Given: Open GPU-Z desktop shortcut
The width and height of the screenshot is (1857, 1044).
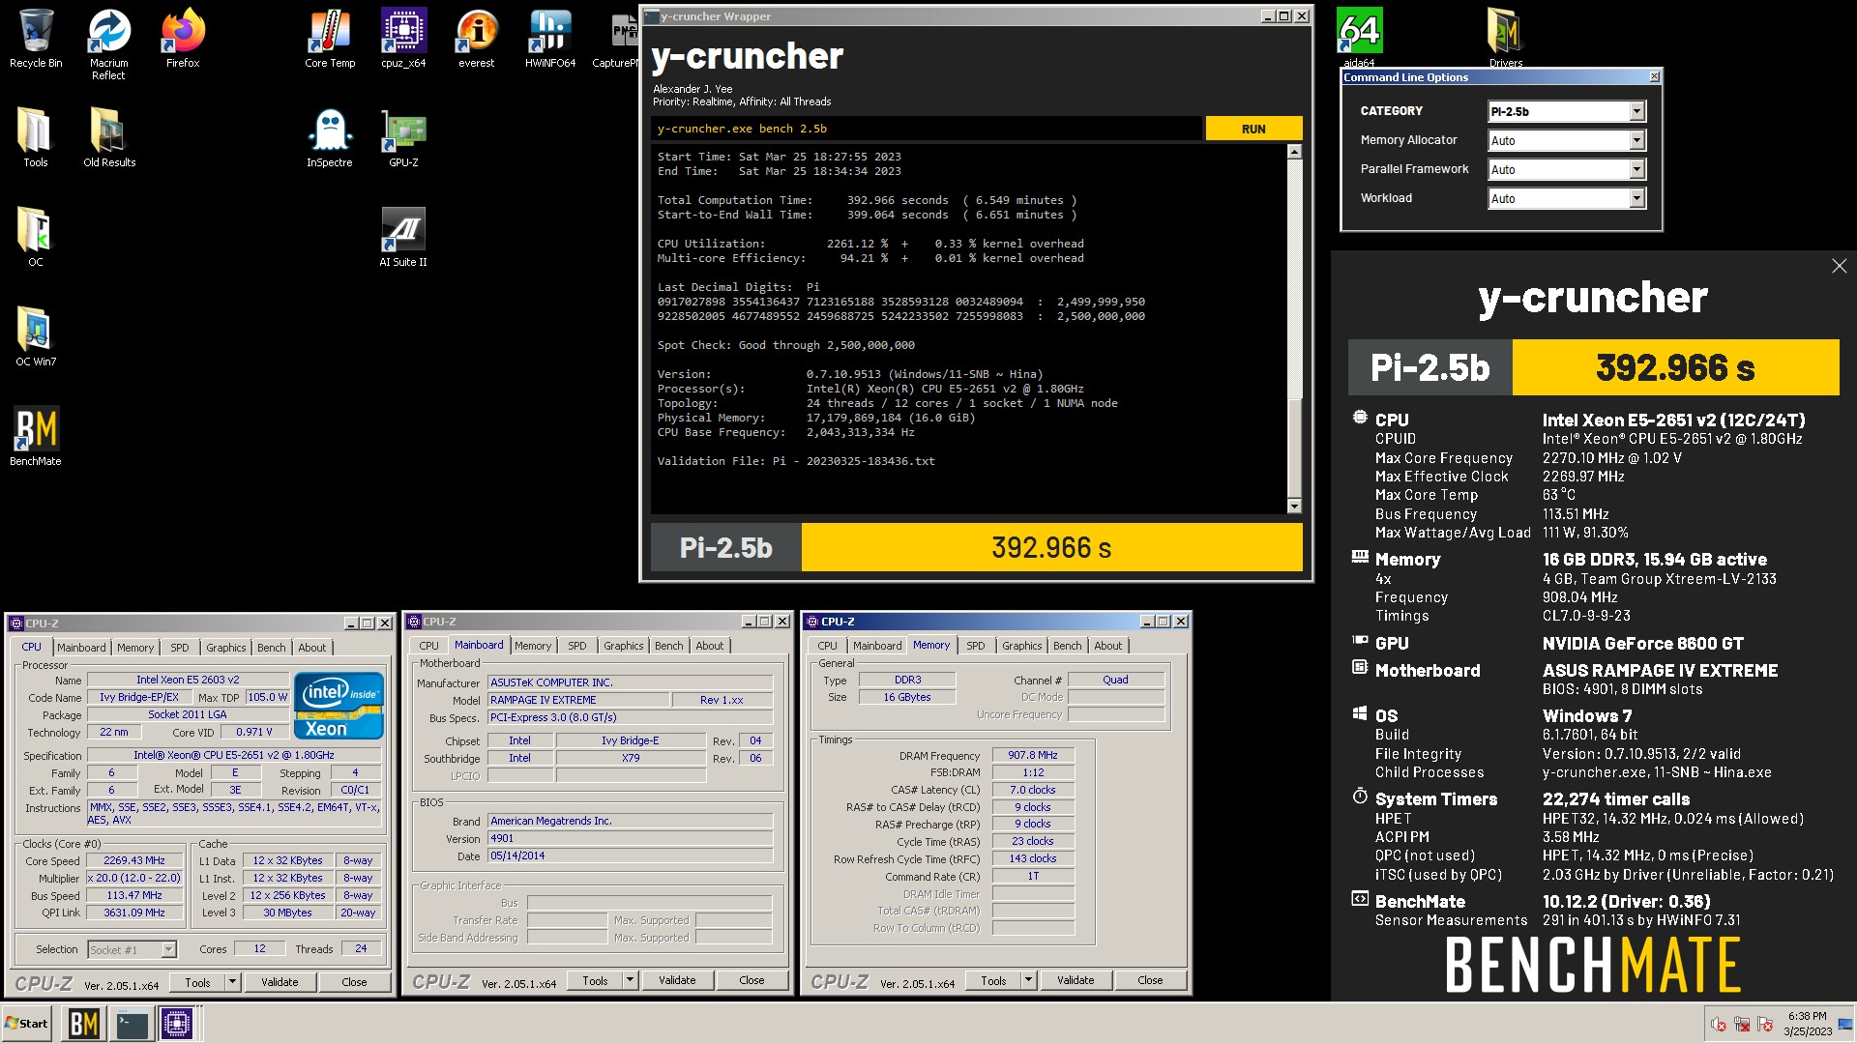Looking at the screenshot, I should (x=403, y=137).
